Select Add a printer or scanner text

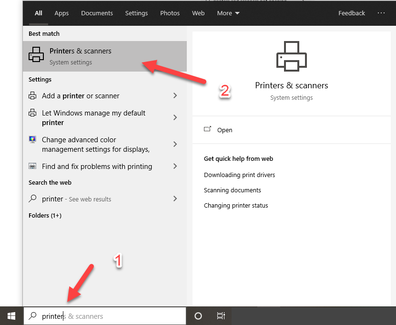coord(81,96)
